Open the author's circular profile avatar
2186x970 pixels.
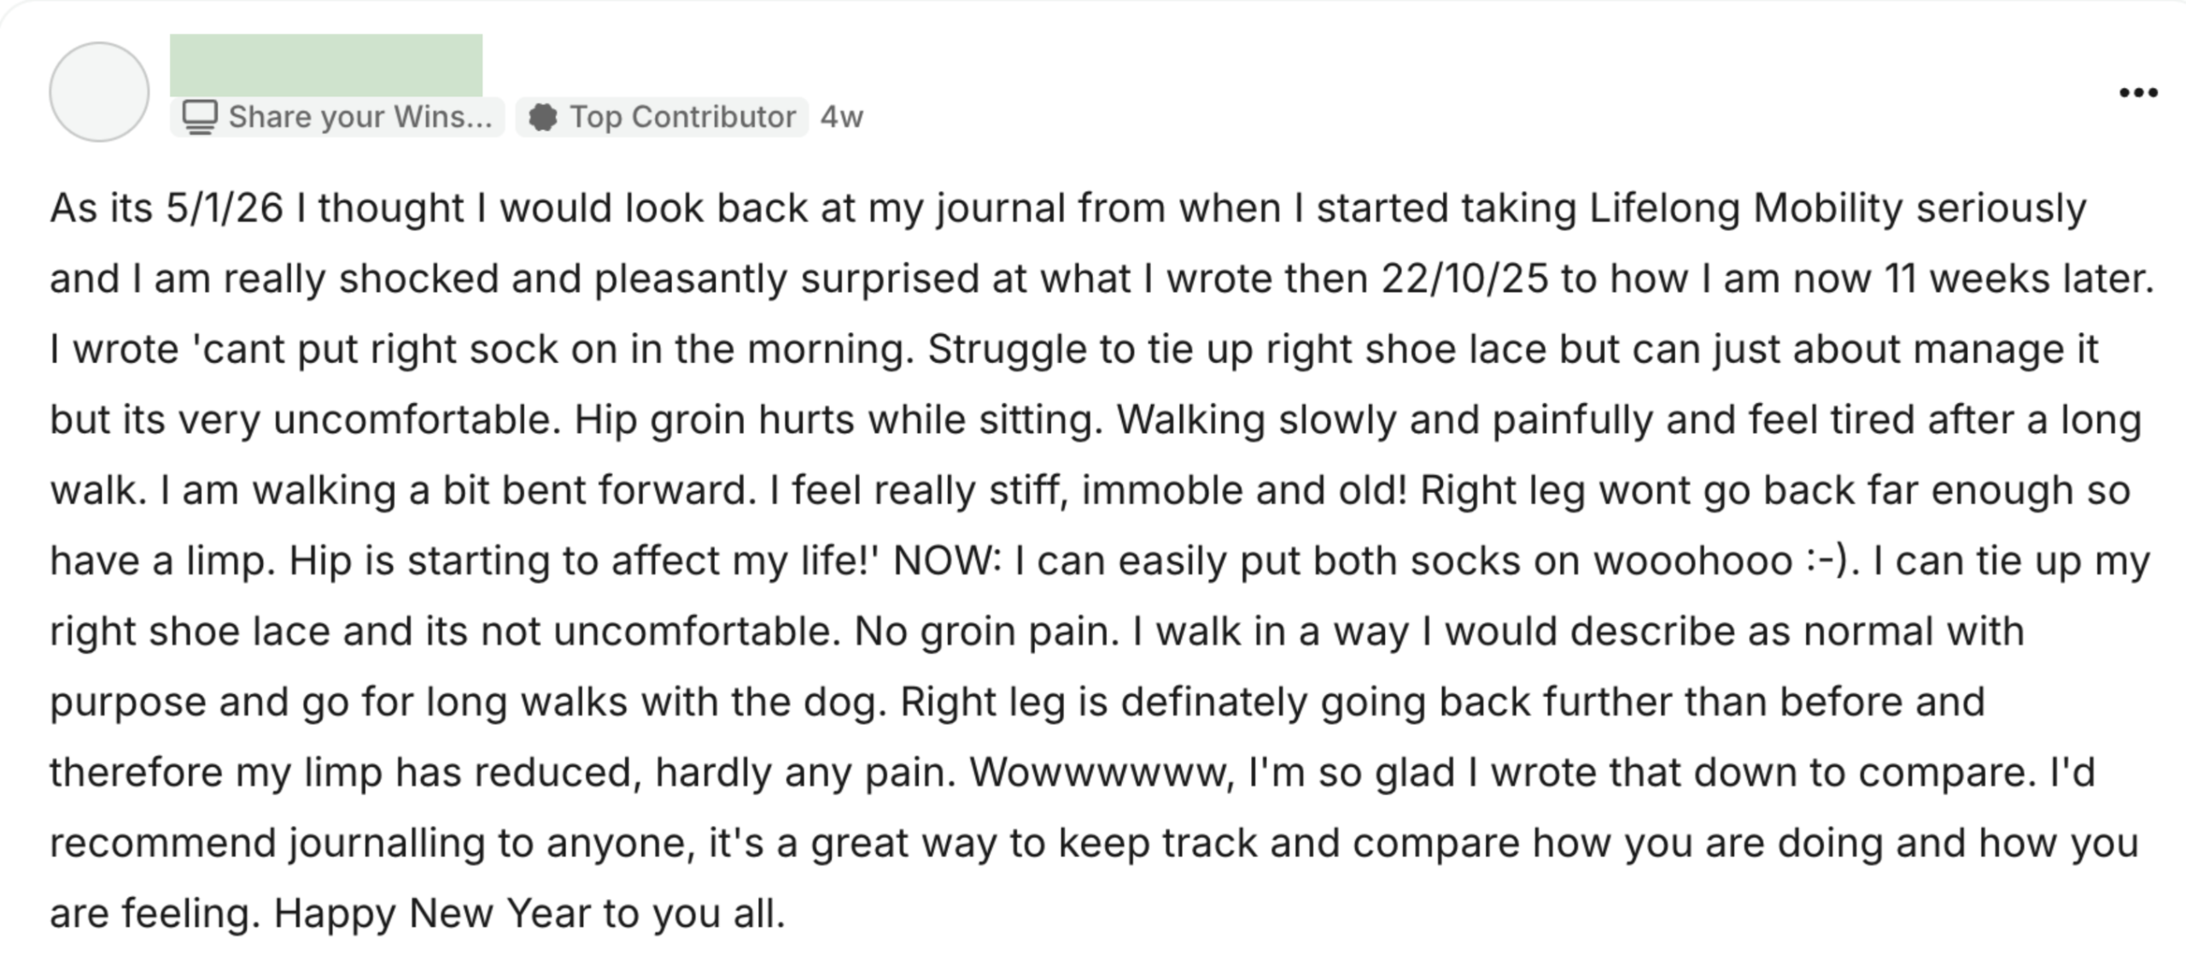(x=99, y=92)
